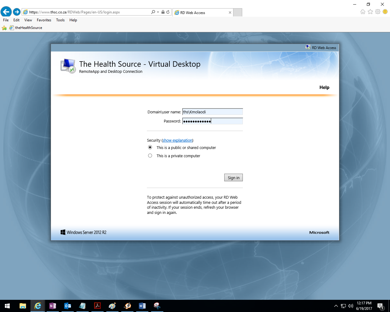Open a new blank tab
The image size is (390, 312).
238,12
